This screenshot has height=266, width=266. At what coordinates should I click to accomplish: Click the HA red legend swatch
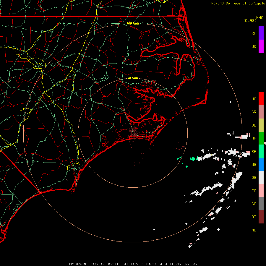[x=261, y=99]
